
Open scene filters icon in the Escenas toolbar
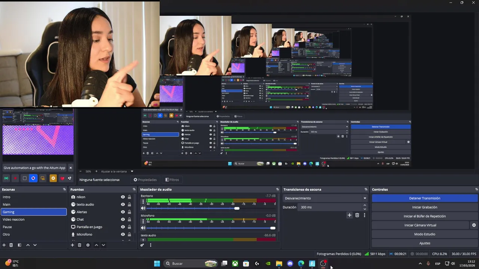click(x=19, y=245)
